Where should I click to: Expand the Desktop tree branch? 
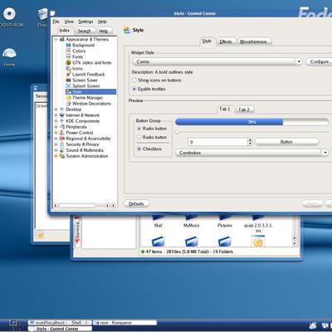coord(56,110)
